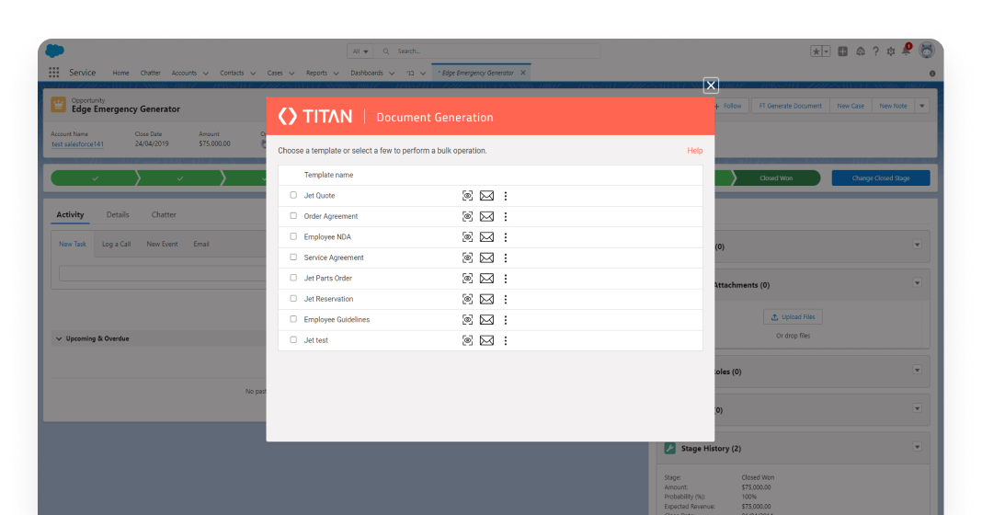
Task: Expand the Accounts navigation dropdown
Action: click(205, 74)
